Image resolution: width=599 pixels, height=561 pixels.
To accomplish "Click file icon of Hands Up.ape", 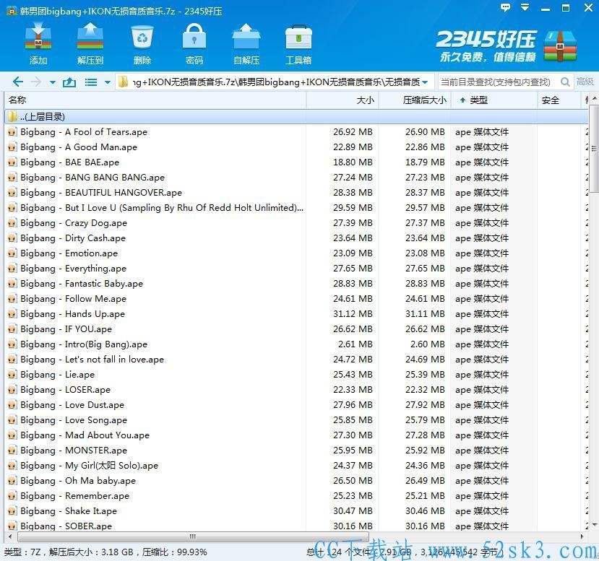I will (x=12, y=314).
